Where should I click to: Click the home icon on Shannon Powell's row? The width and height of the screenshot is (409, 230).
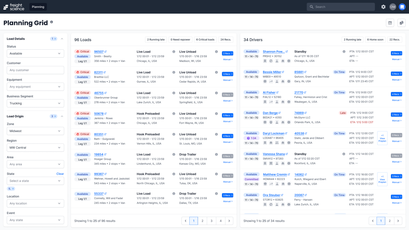pyautogui.click(x=283, y=61)
